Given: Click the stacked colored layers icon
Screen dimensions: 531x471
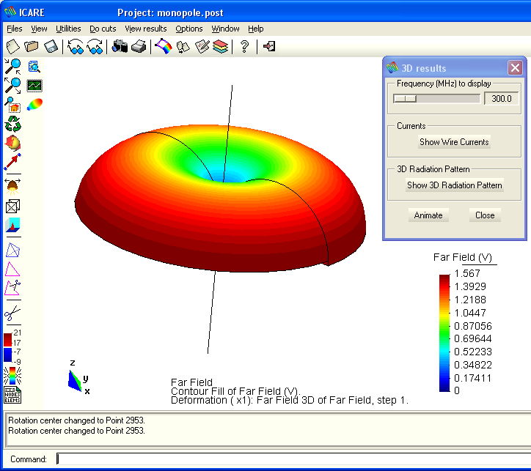Looking at the screenshot, I should pyautogui.click(x=221, y=47).
